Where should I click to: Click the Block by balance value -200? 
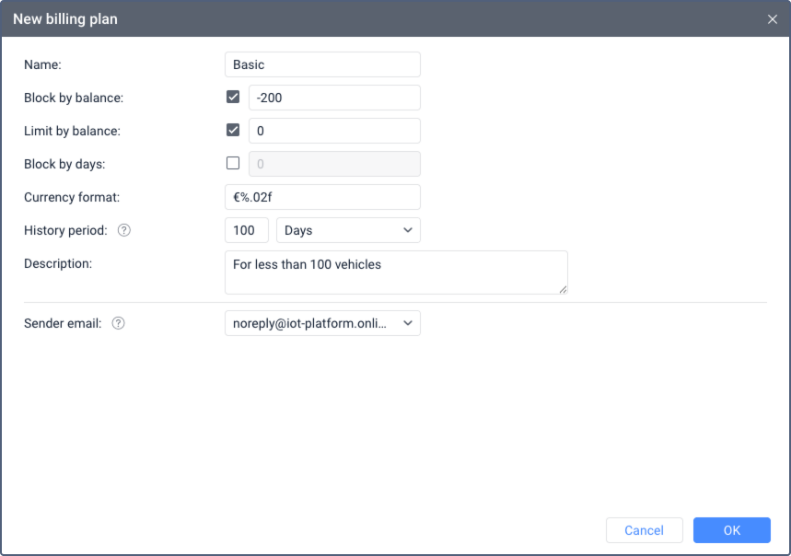pos(334,98)
